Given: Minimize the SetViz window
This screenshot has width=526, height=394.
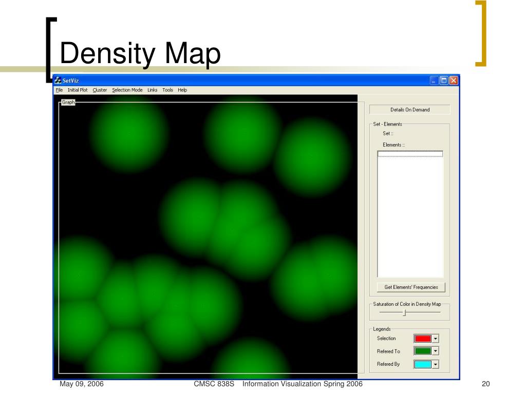Looking at the screenshot, I should pyautogui.click(x=434, y=81).
